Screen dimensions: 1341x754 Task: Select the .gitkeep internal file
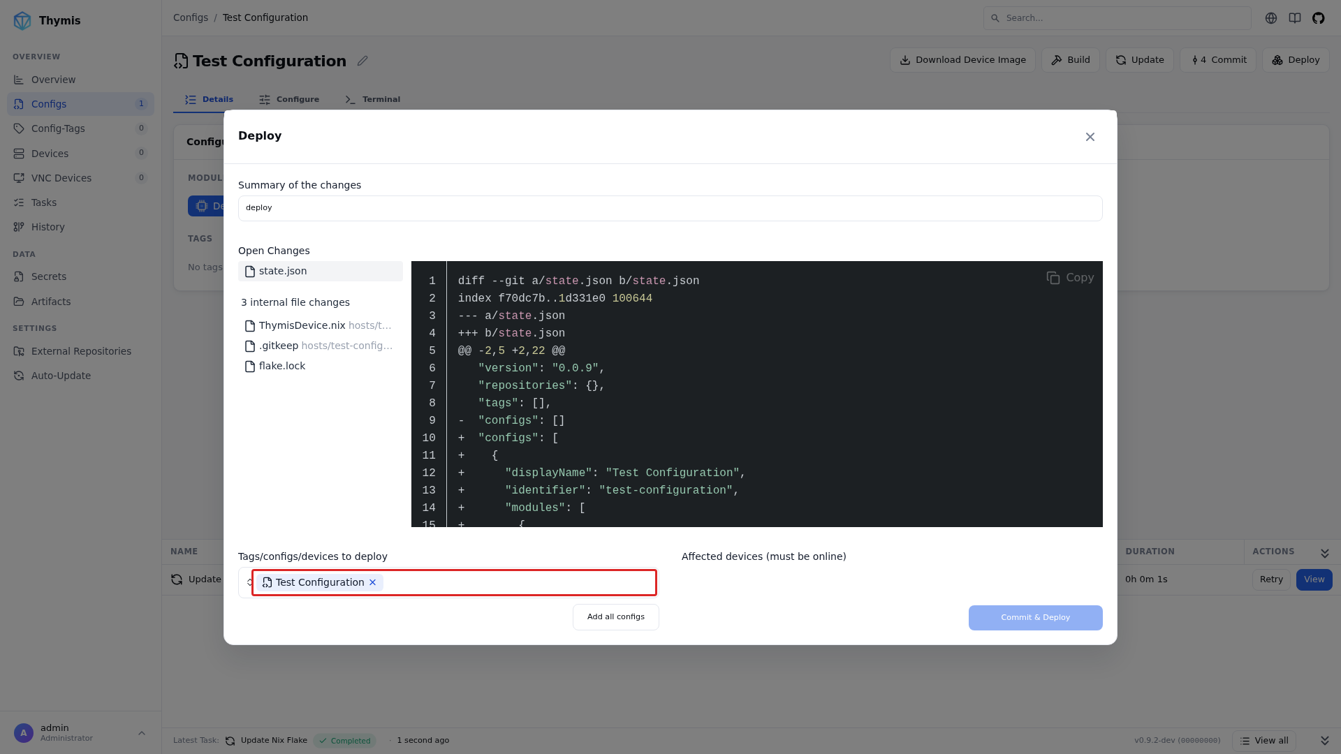click(321, 346)
